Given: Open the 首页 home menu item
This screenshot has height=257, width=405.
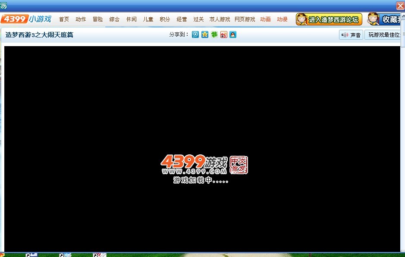Looking at the screenshot, I should pyautogui.click(x=64, y=19).
